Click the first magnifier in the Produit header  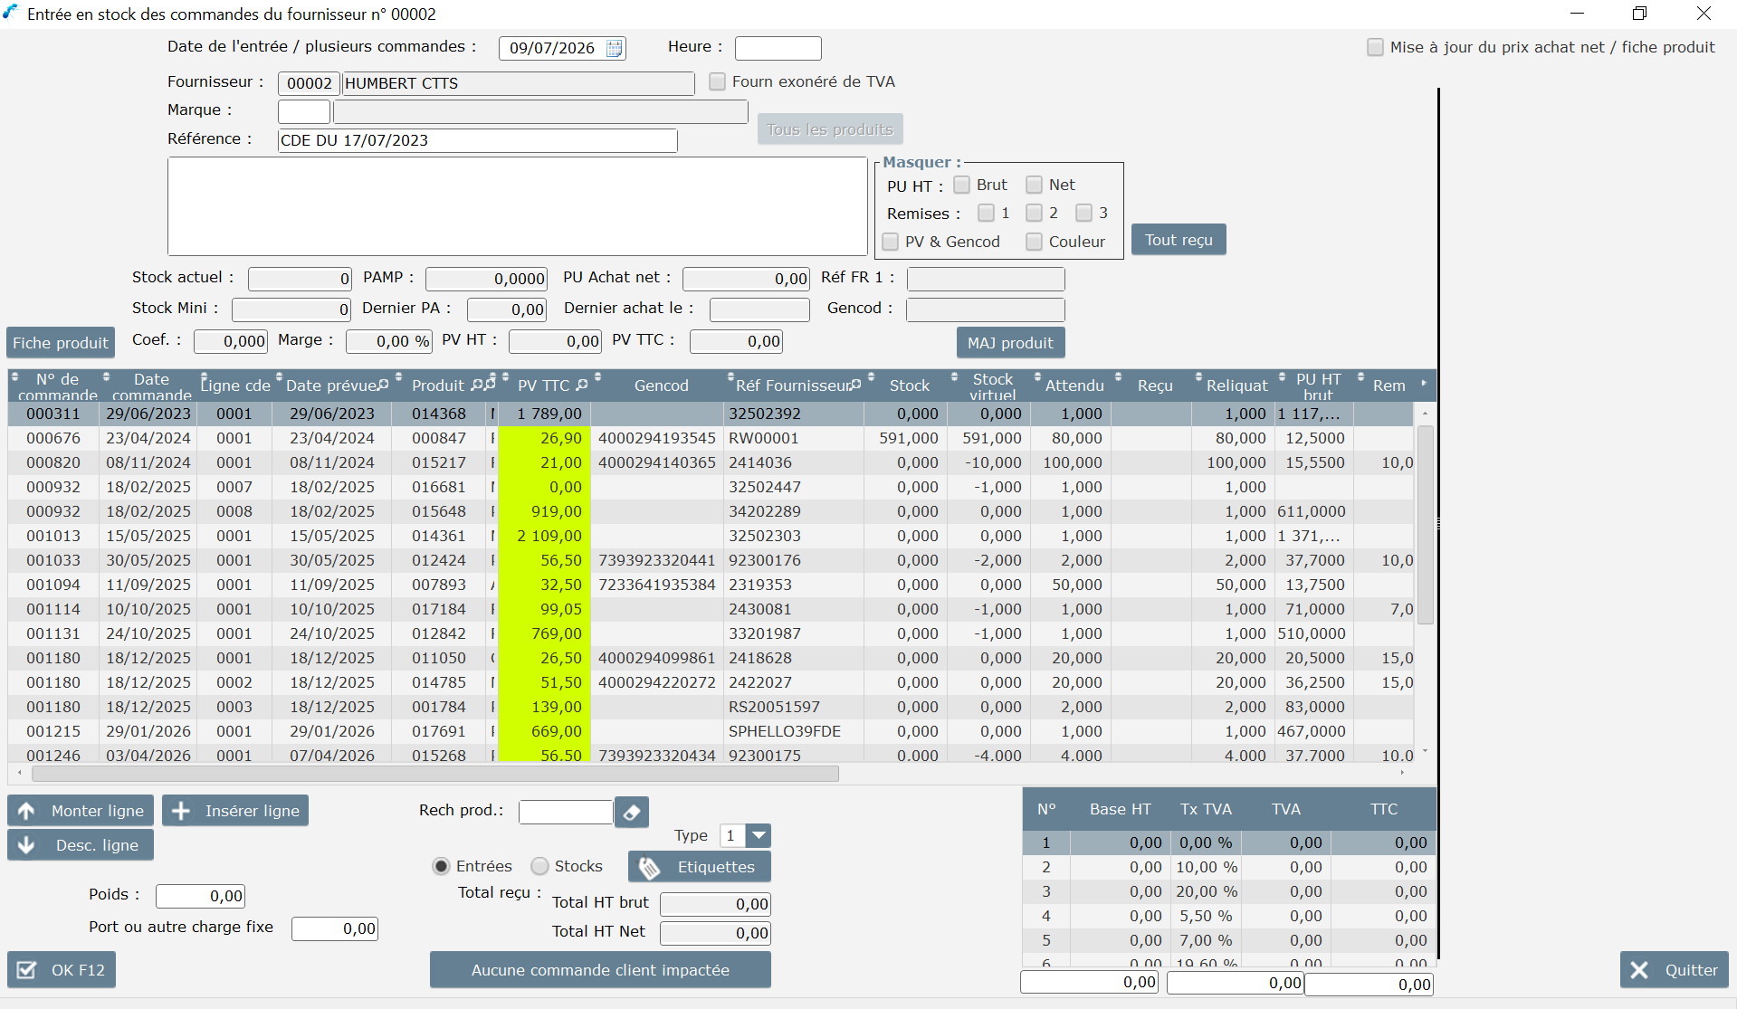pos(477,385)
